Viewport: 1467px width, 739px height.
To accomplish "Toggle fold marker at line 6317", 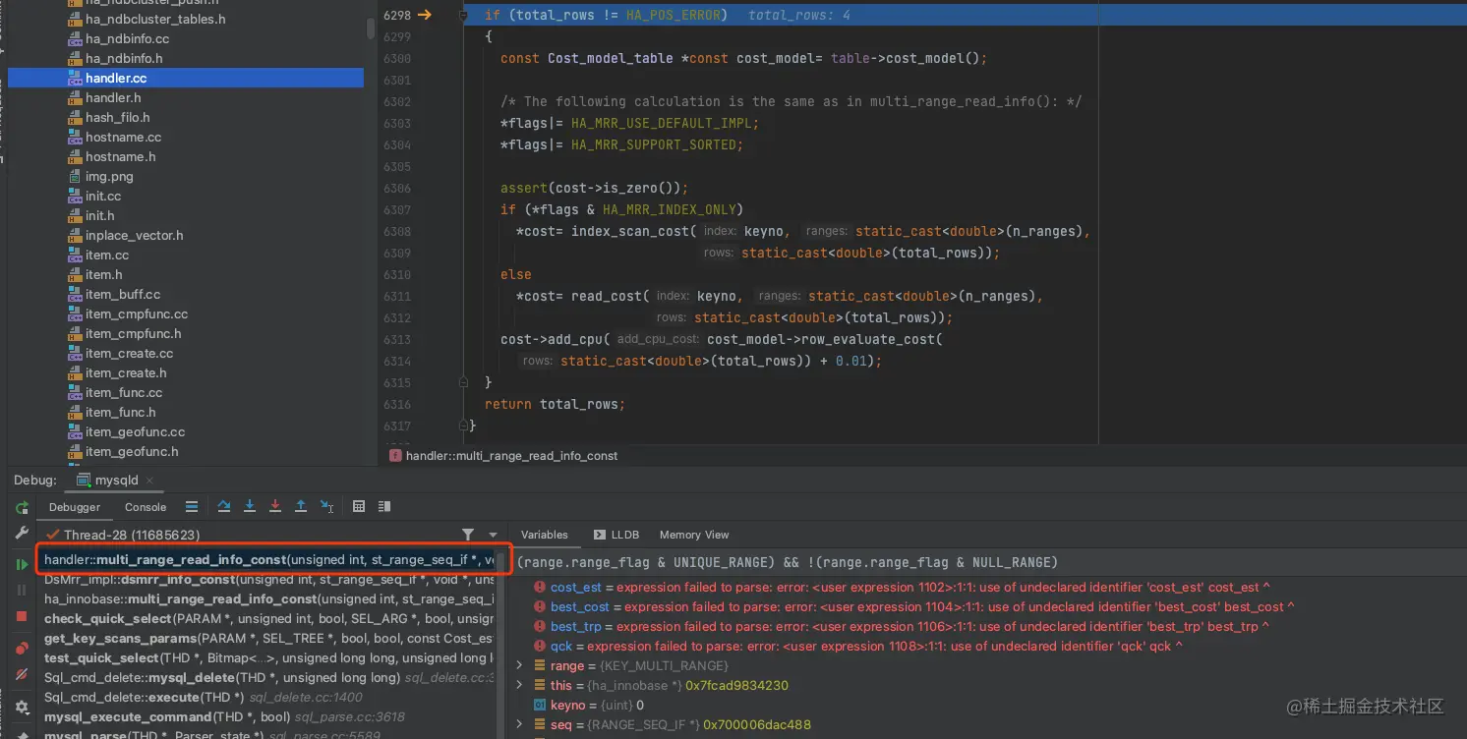I will [x=464, y=426].
